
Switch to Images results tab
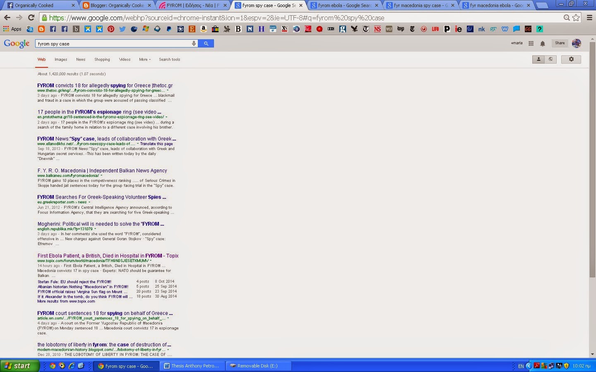pos(61,60)
